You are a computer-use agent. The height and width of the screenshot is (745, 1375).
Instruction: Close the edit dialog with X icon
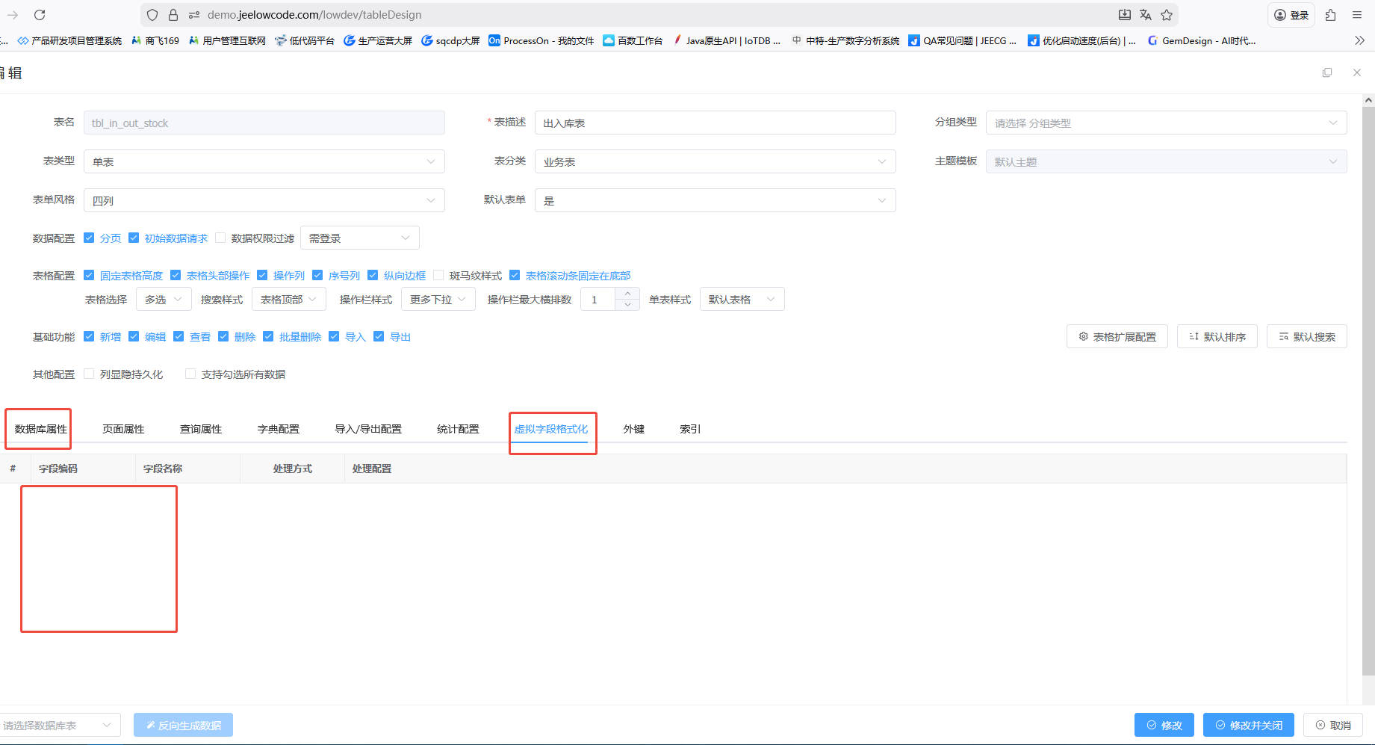[1357, 72]
